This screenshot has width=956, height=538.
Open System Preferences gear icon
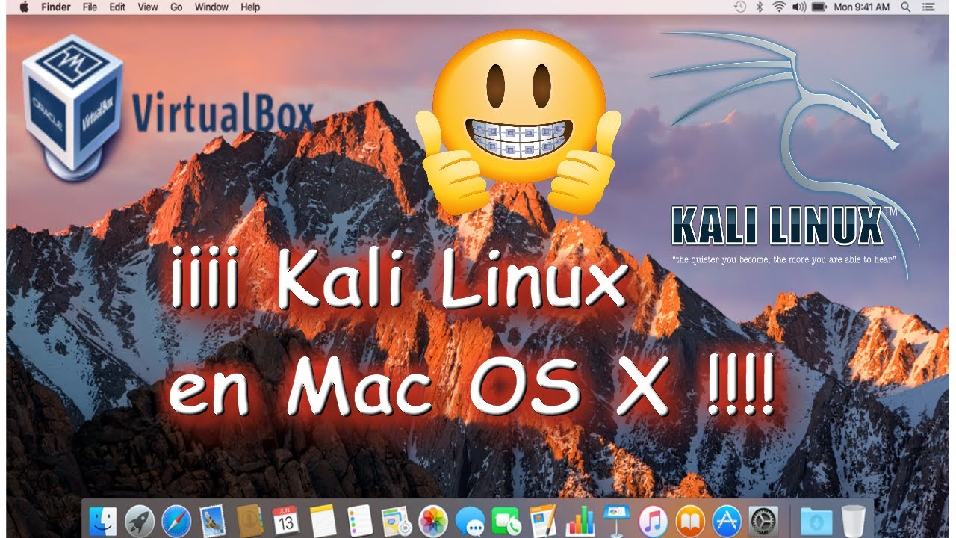coord(763,521)
